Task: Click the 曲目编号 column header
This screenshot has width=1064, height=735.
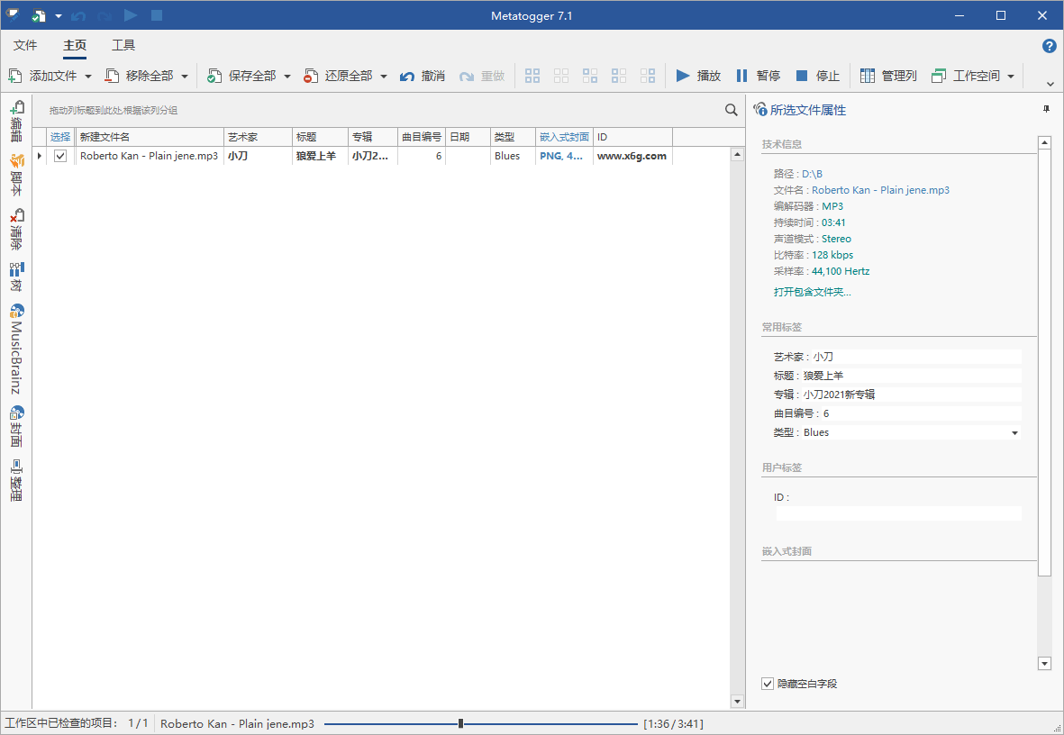Action: point(422,136)
